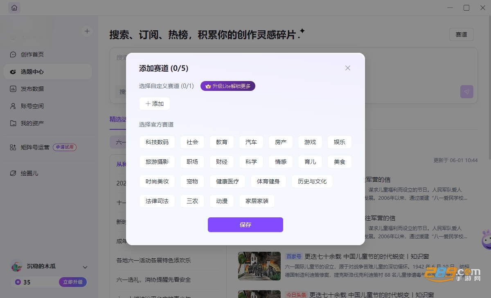Open 我的资产 sidebar item
This screenshot has height=298, width=491.
(48, 123)
